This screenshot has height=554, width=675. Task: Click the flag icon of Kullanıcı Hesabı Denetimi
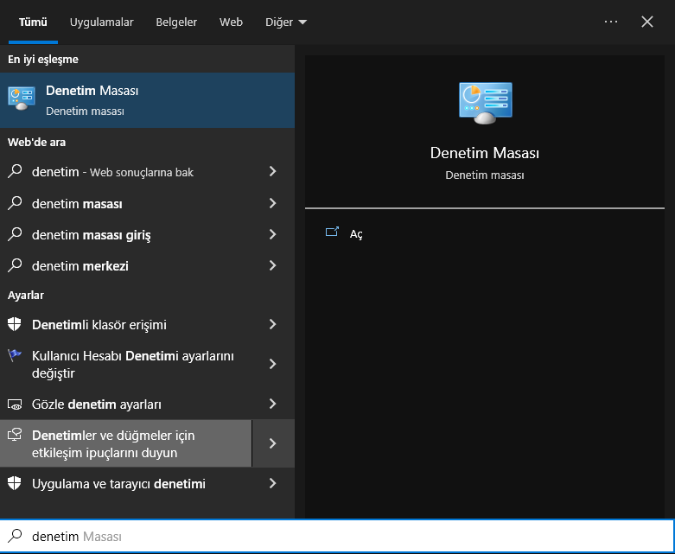(x=15, y=355)
